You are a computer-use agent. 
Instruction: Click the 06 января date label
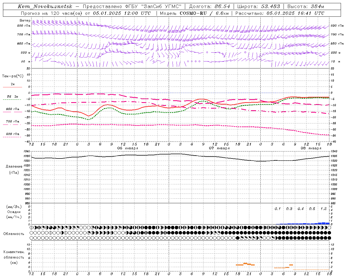click(x=128, y=148)
